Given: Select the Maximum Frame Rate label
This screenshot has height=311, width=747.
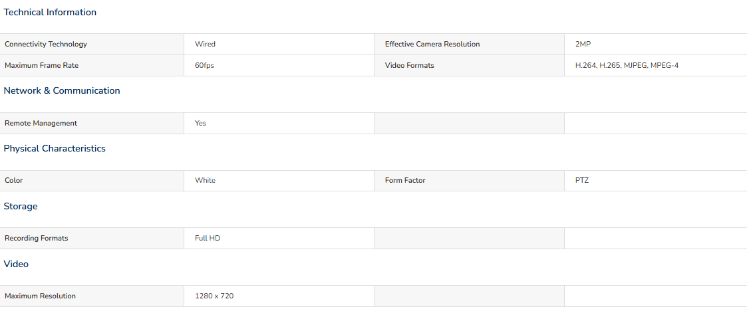Looking at the screenshot, I should click(x=41, y=66).
